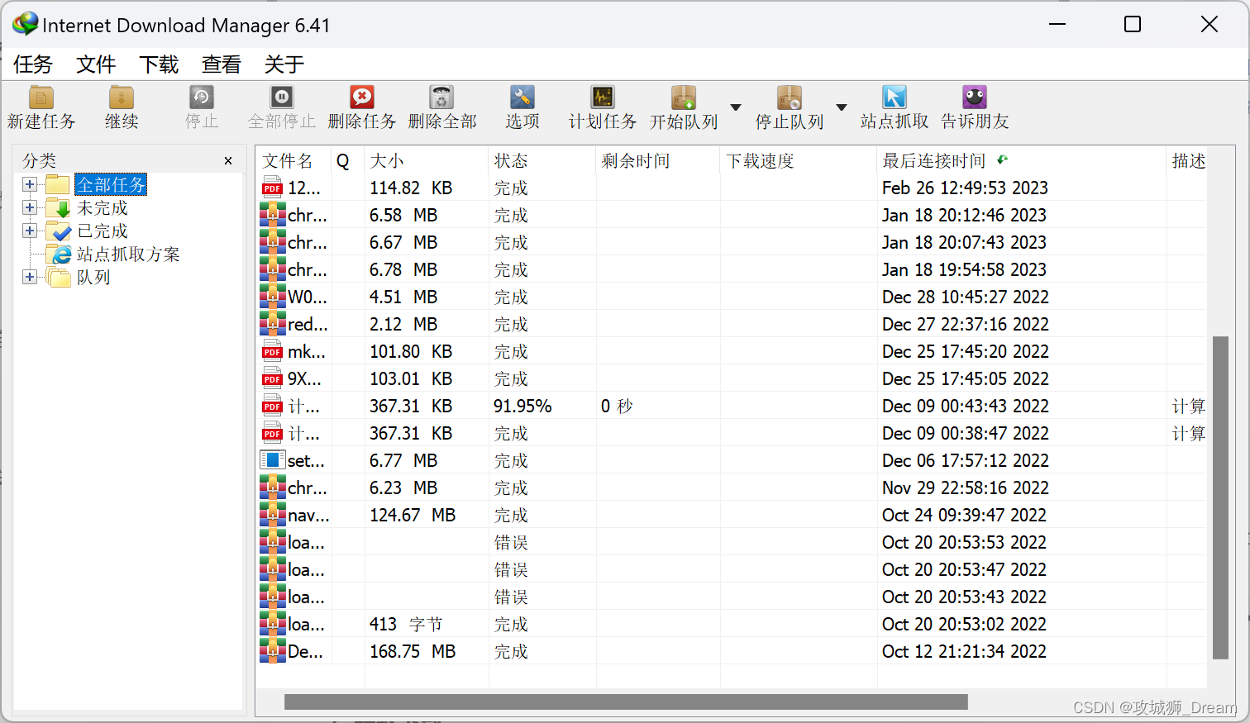Click the 告诉朋友 icon
This screenshot has height=723, width=1250.
[x=975, y=98]
